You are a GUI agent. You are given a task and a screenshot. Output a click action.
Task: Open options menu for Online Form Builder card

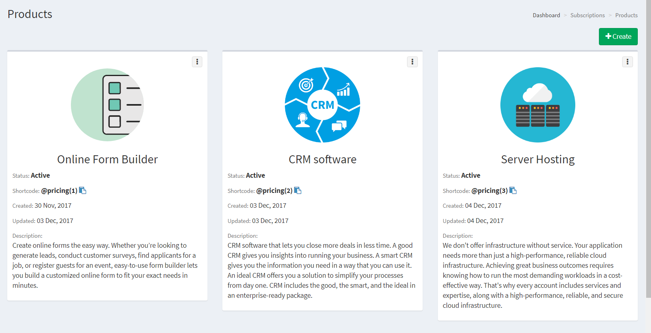click(x=197, y=62)
